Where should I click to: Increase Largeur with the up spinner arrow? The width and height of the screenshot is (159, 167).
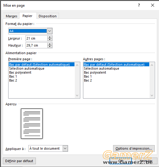[x=50, y=37]
